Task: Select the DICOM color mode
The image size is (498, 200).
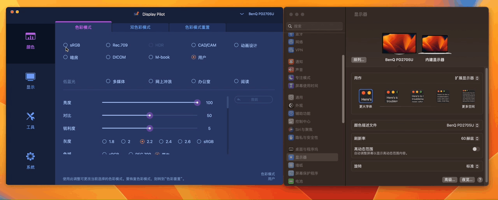Action: click(x=108, y=57)
